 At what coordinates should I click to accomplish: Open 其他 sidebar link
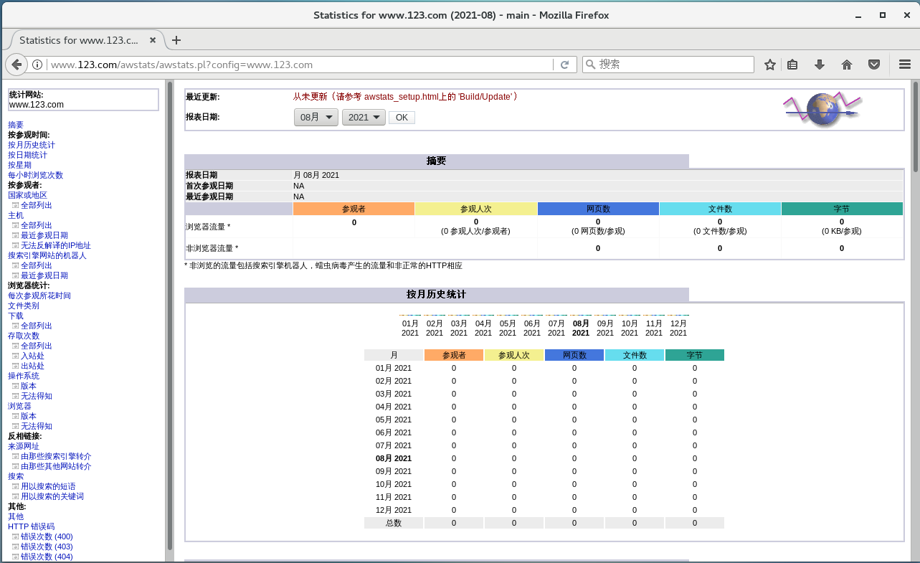coord(16,516)
